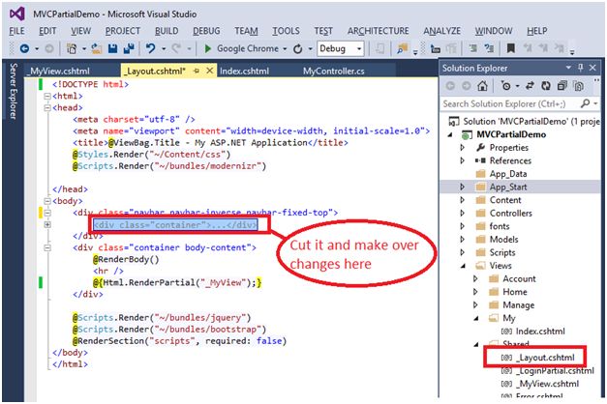Expand the Account folder arrow
The image size is (607, 404).
475,278
